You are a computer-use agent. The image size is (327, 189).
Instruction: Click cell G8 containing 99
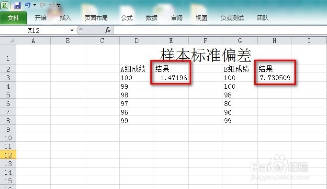(240, 121)
